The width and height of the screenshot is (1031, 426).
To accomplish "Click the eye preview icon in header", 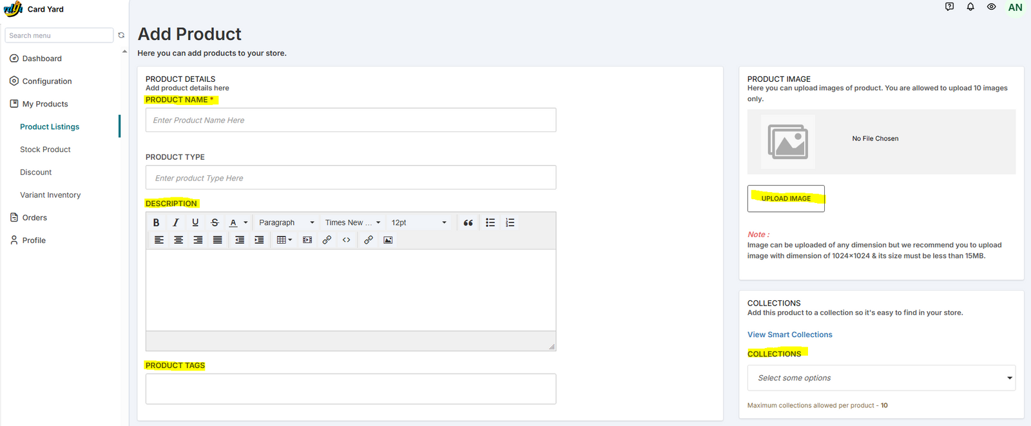I will (x=991, y=7).
